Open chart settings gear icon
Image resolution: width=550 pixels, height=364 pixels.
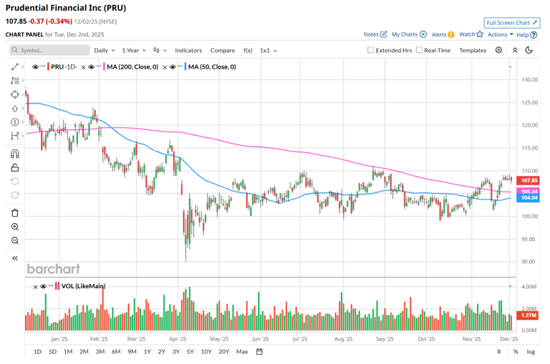point(498,50)
